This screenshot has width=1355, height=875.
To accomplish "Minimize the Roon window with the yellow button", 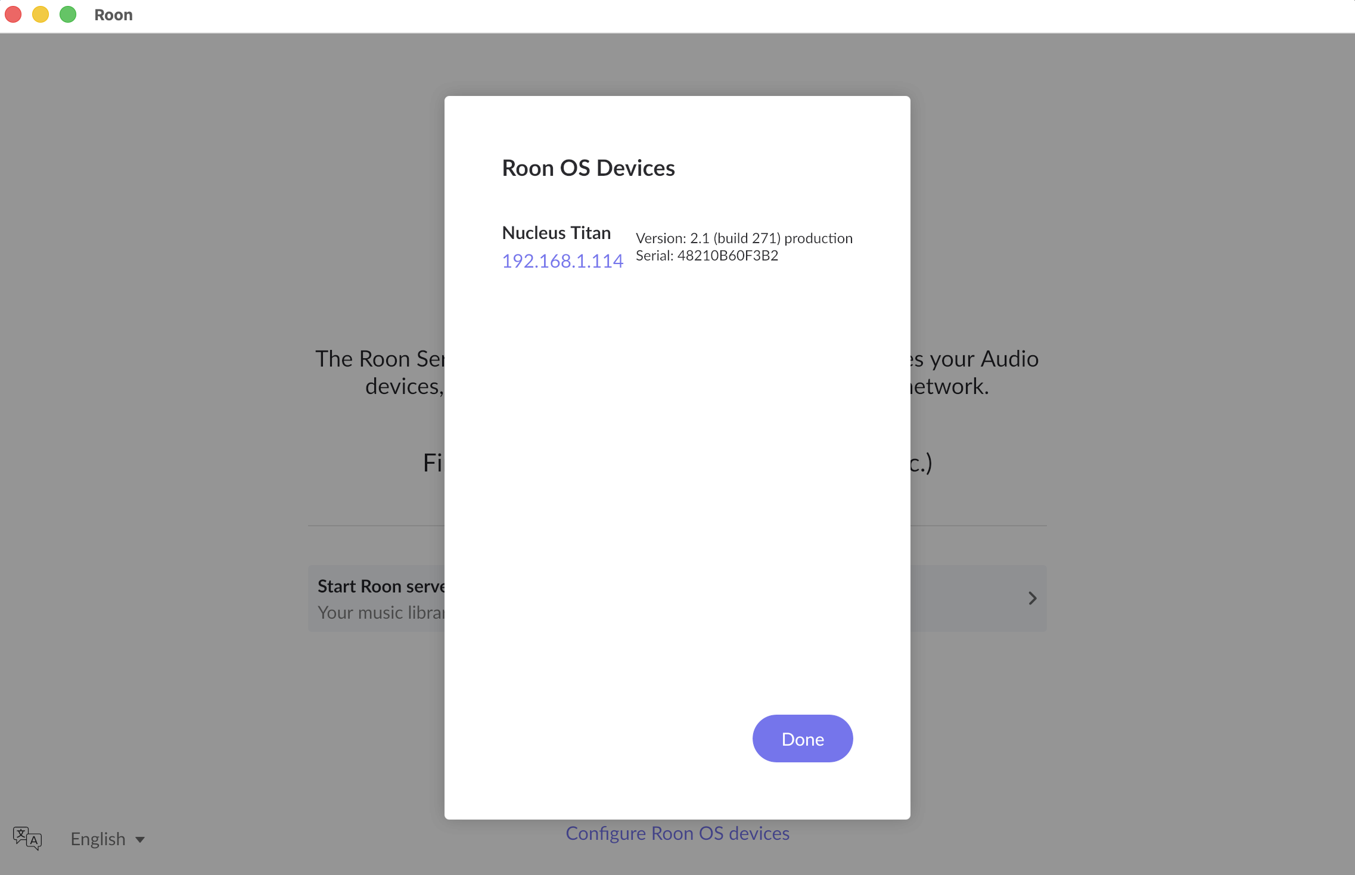I will (41, 14).
